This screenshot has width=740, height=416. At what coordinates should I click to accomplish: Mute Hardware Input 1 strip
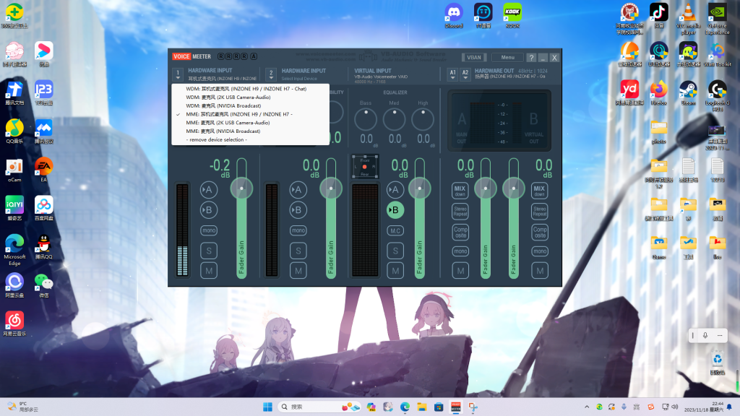(209, 271)
